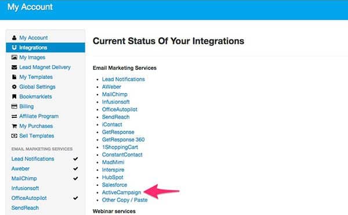
Task: Click the credit card icon beside Billing
Action: click(x=14, y=106)
